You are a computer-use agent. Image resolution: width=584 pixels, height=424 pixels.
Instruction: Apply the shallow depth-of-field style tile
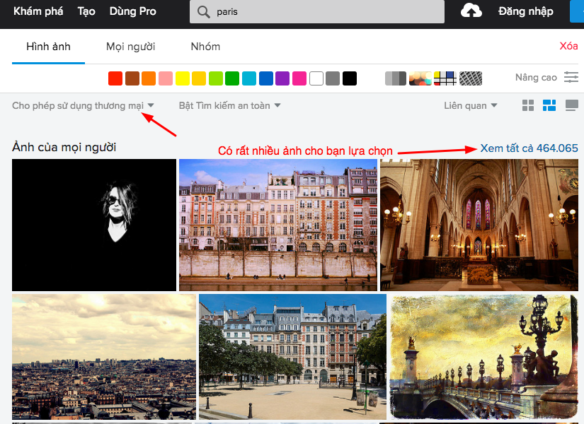420,78
